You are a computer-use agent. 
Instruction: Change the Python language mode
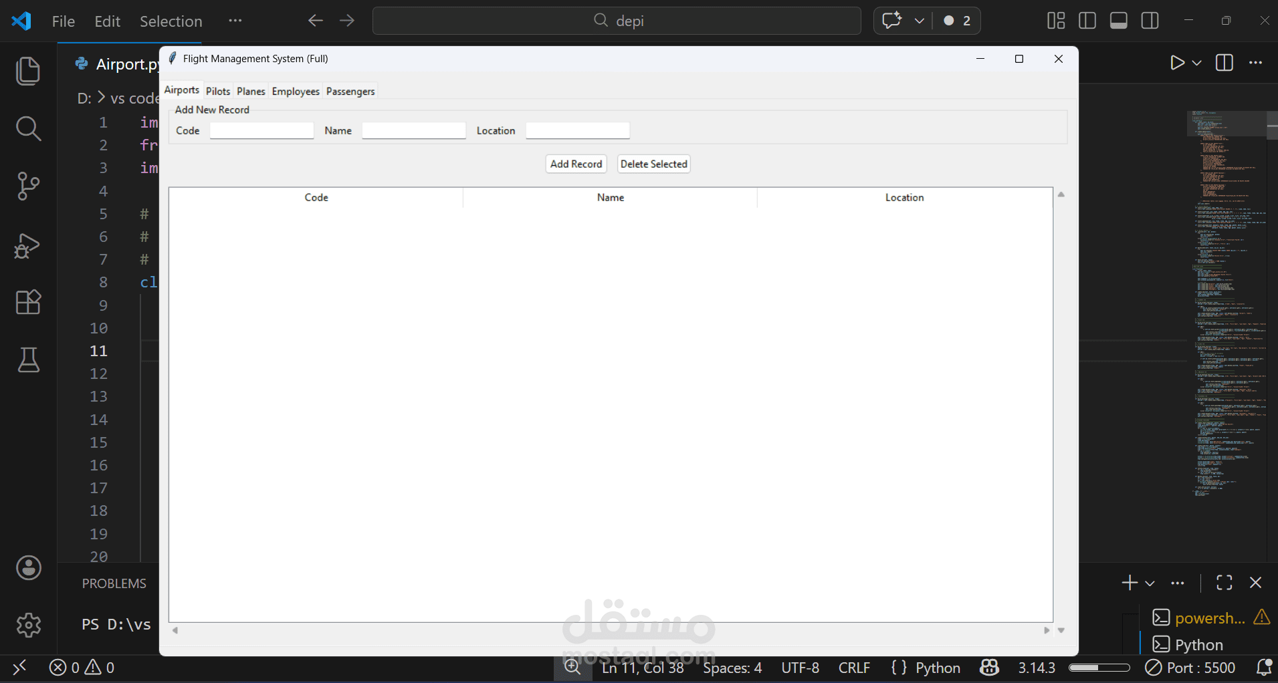(x=938, y=668)
